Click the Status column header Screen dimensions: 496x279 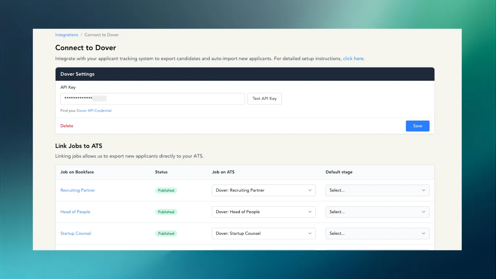(x=161, y=172)
